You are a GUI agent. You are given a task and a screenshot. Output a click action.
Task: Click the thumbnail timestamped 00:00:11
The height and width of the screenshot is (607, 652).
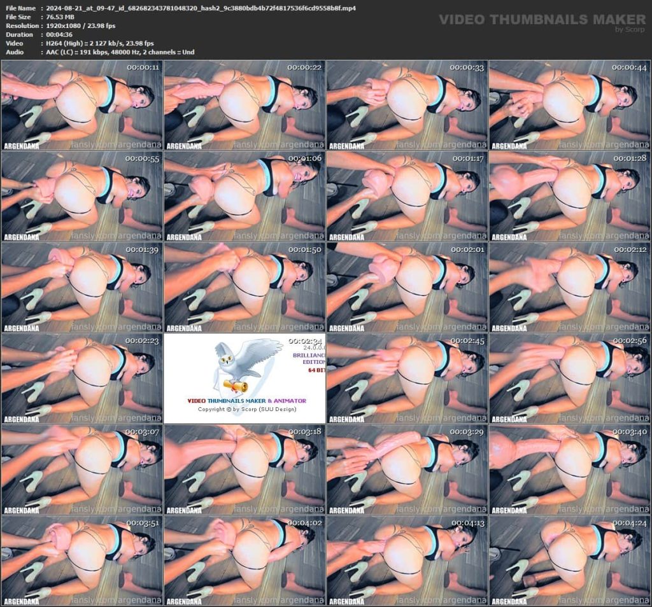click(81, 105)
